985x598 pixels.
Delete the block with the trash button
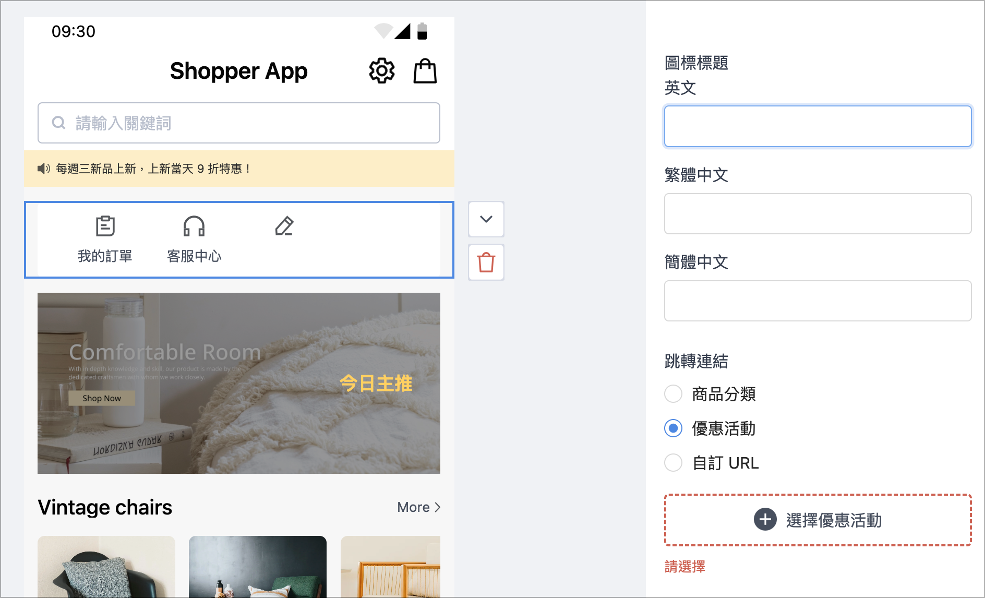(486, 262)
